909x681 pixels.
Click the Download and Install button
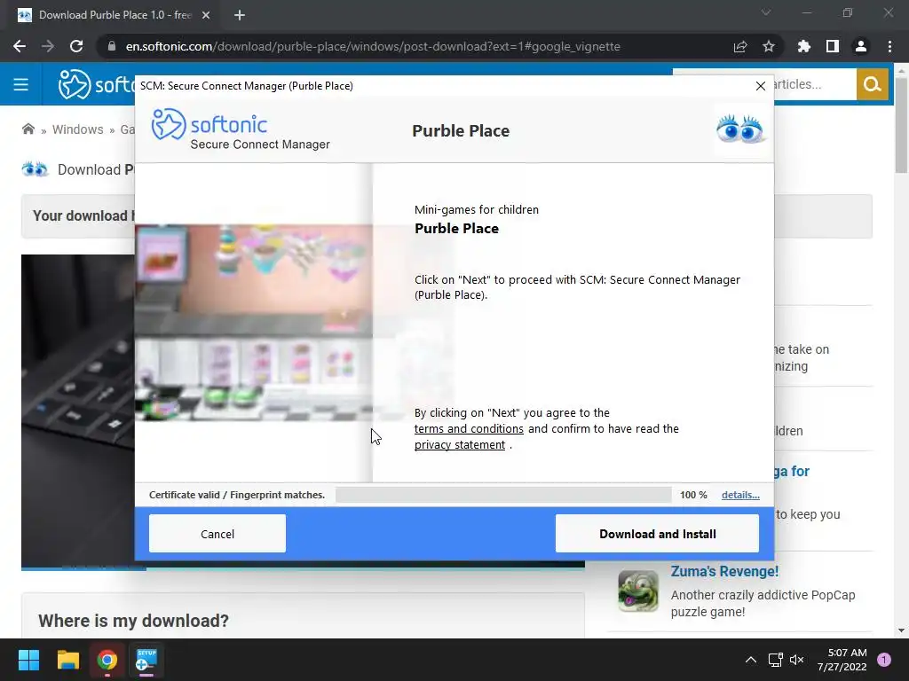click(x=657, y=533)
